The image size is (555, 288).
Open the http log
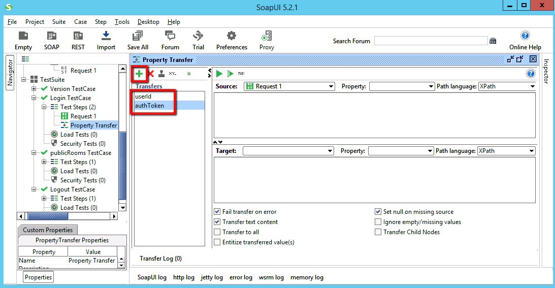tap(184, 277)
